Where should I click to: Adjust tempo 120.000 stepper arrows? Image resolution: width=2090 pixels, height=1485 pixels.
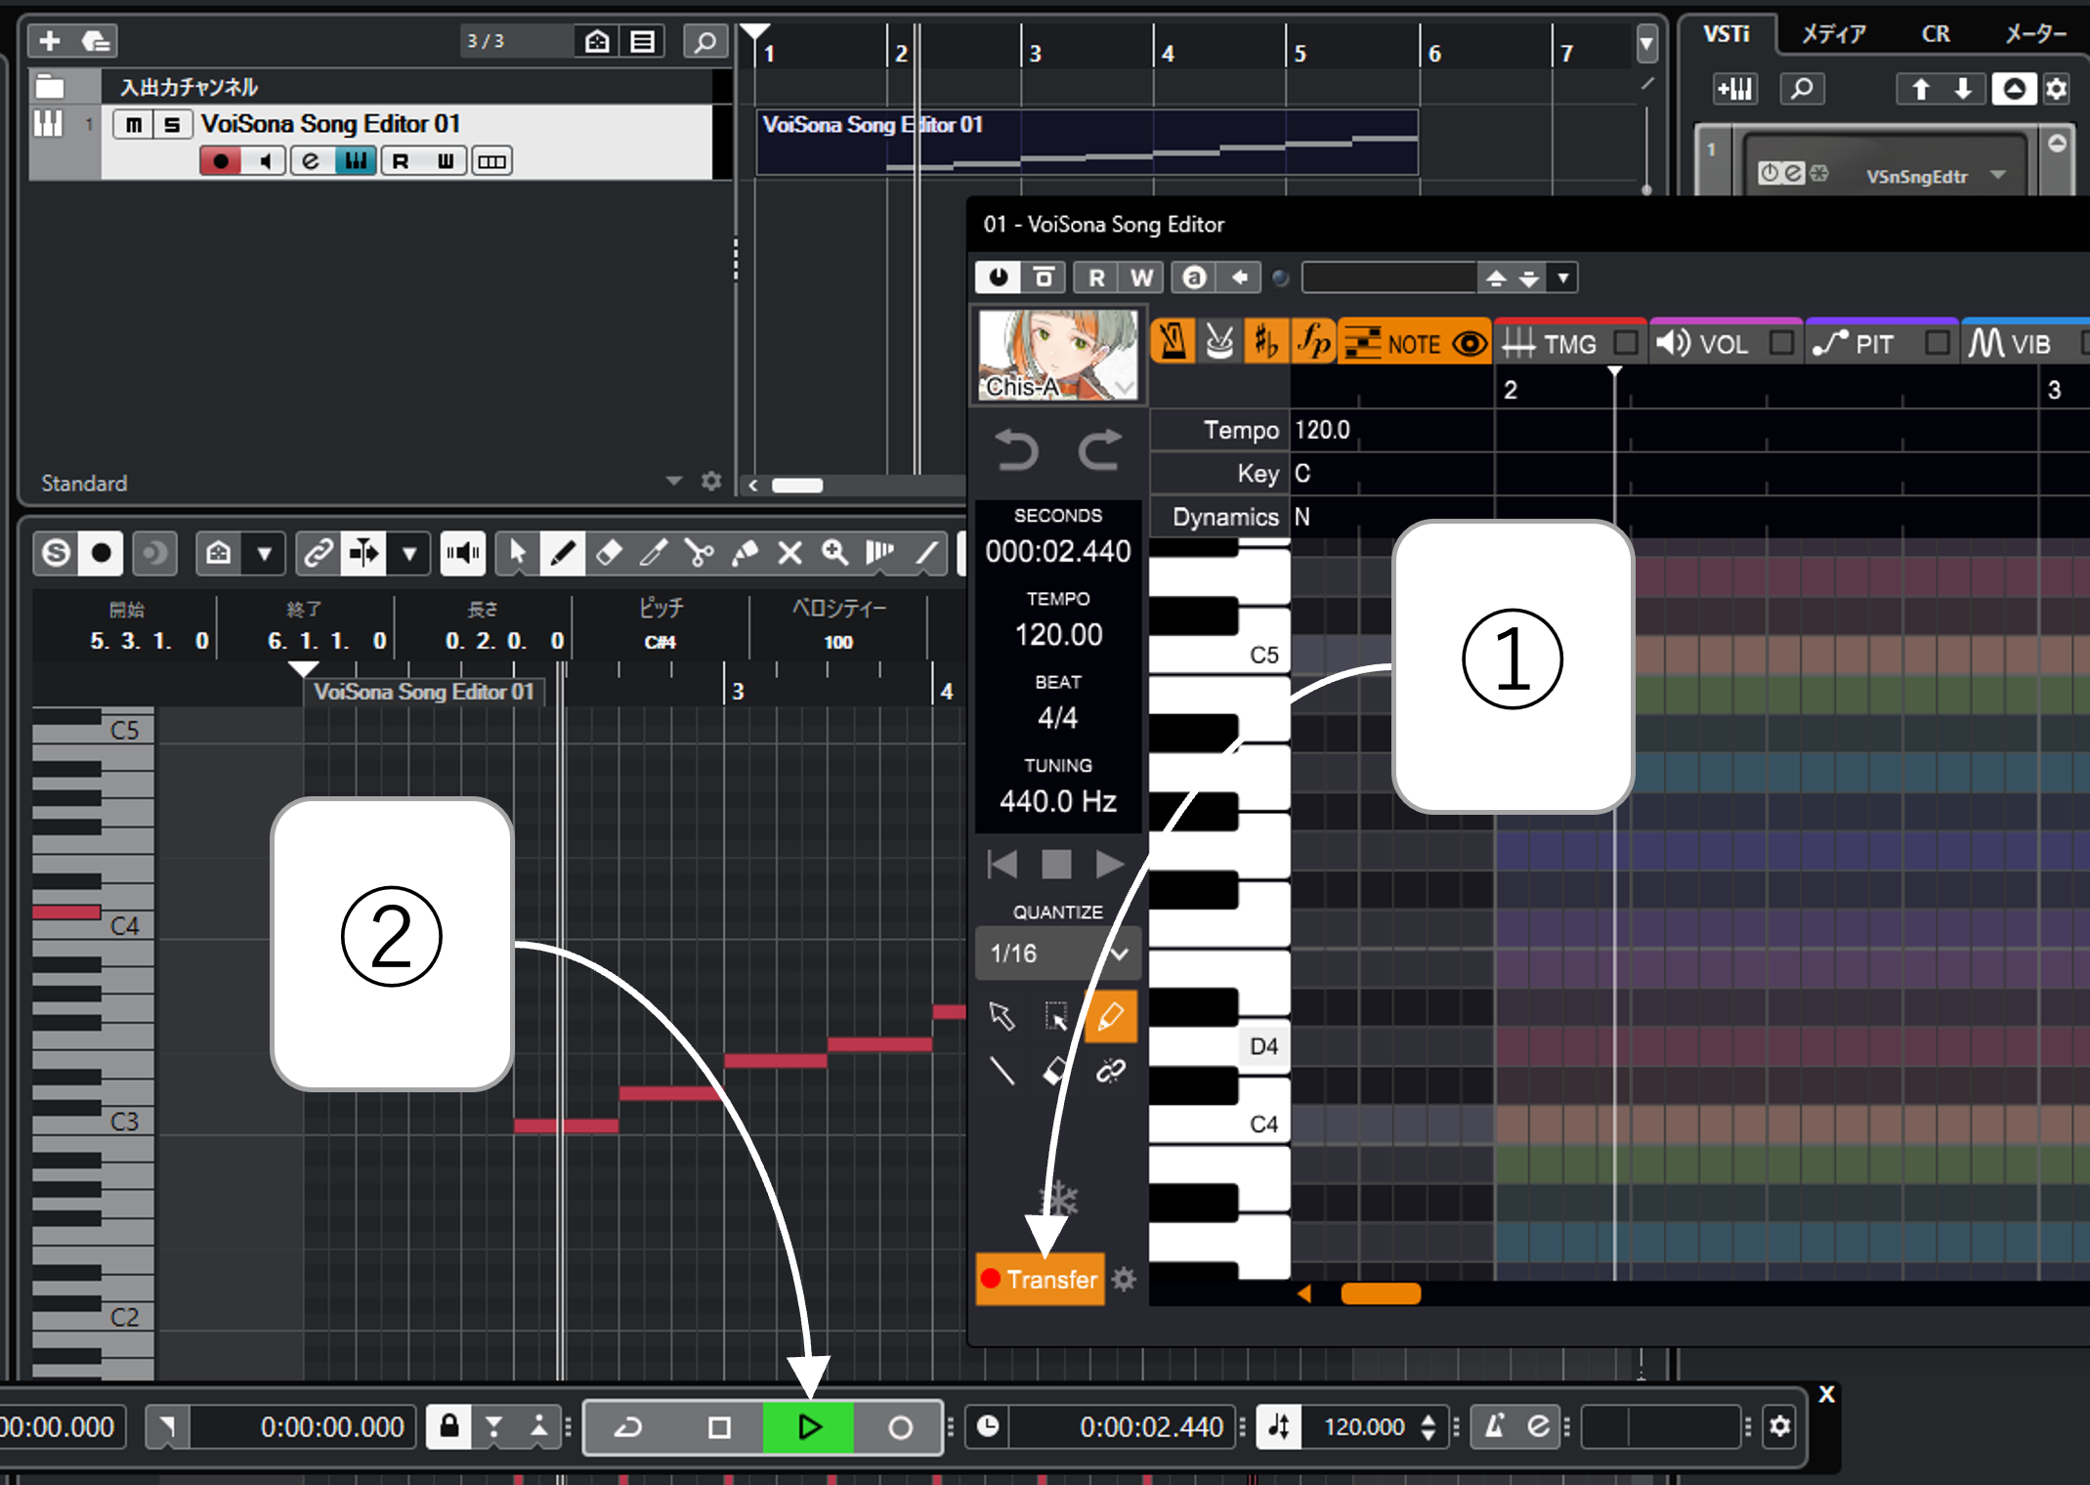tap(1429, 1427)
